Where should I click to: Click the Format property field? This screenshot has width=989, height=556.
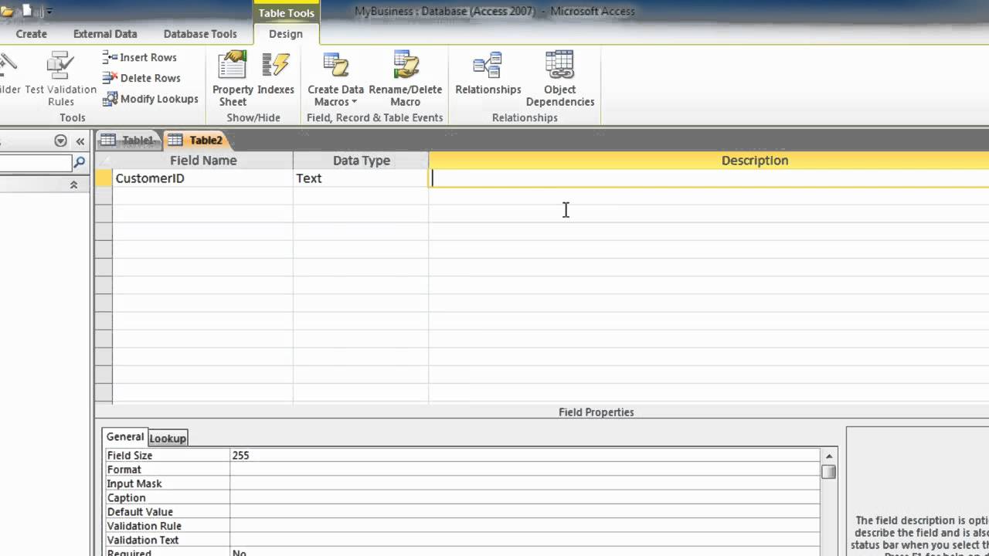tap(525, 470)
